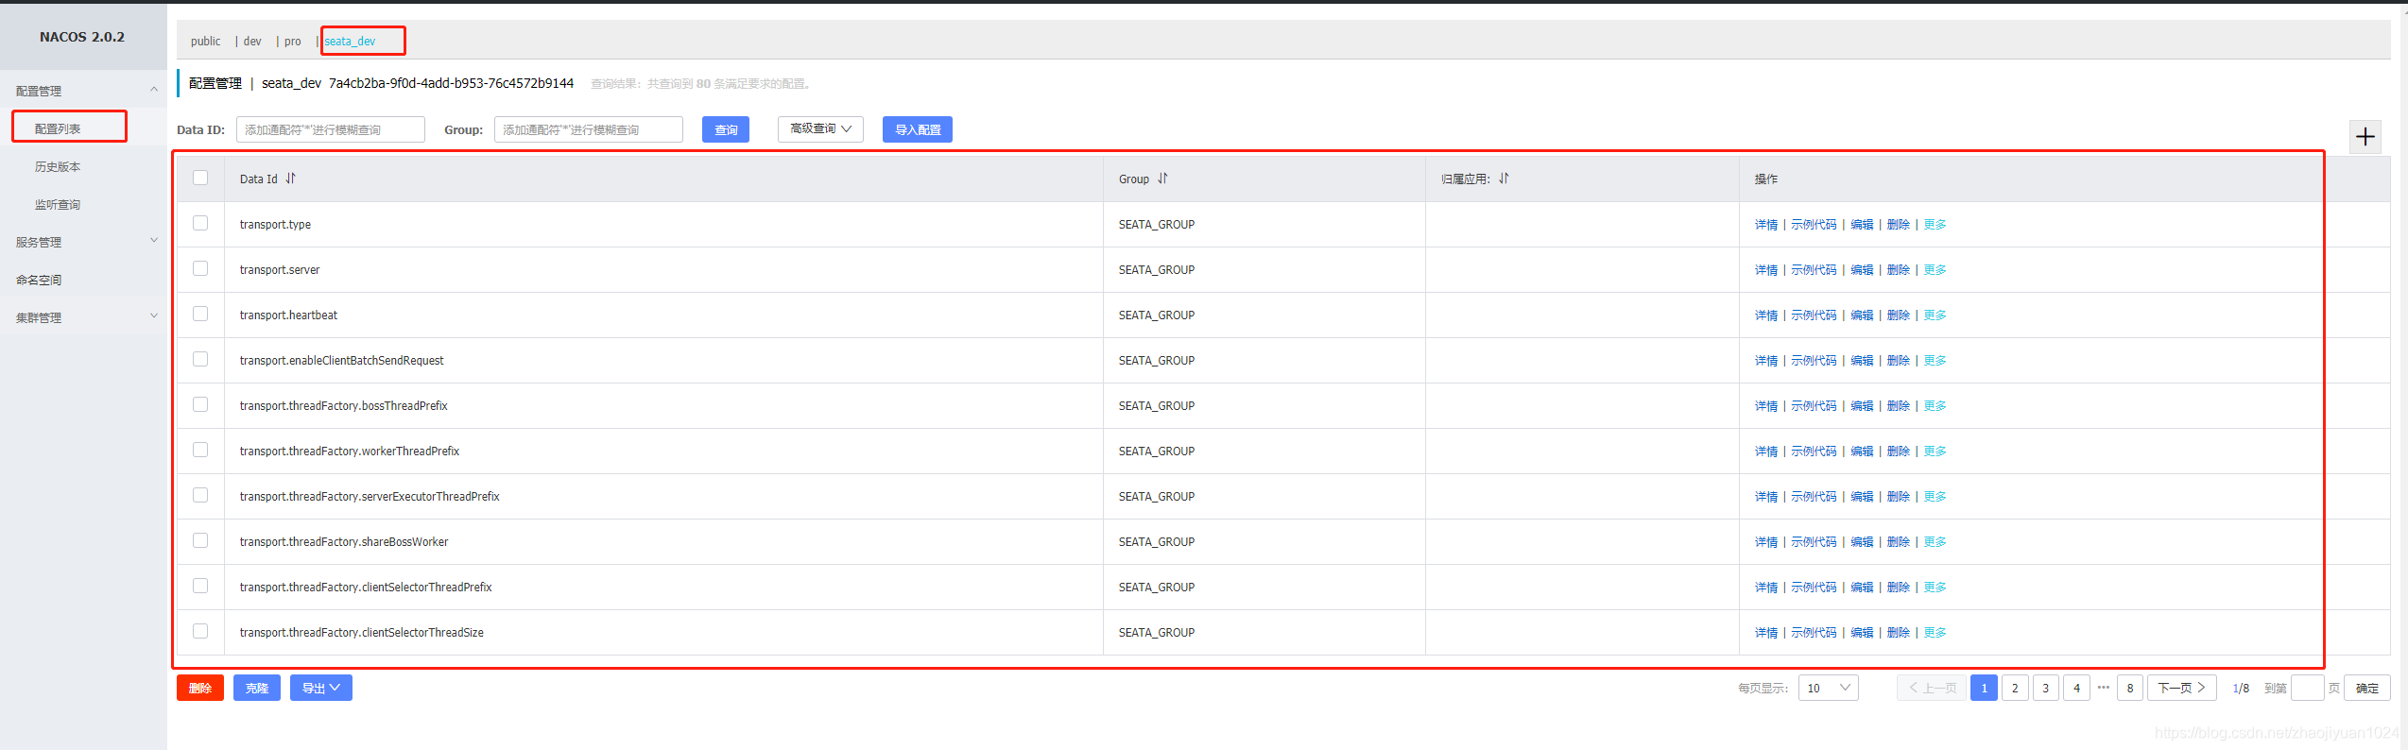Tick the select-all checkbox in the table header

click(200, 178)
